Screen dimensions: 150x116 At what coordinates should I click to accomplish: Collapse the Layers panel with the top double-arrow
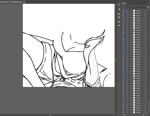point(149,1)
